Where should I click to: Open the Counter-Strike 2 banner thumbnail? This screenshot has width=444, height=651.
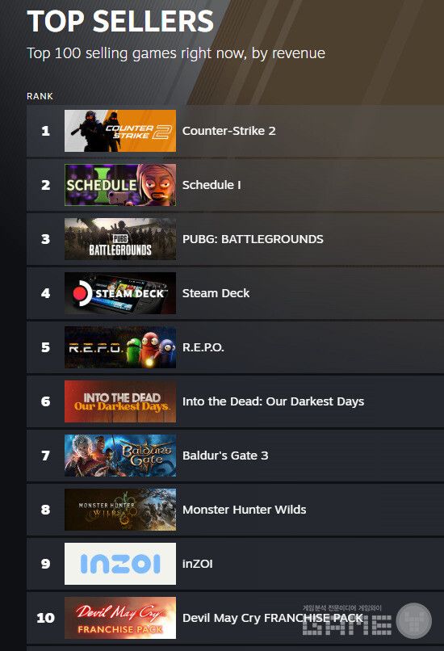coord(120,131)
